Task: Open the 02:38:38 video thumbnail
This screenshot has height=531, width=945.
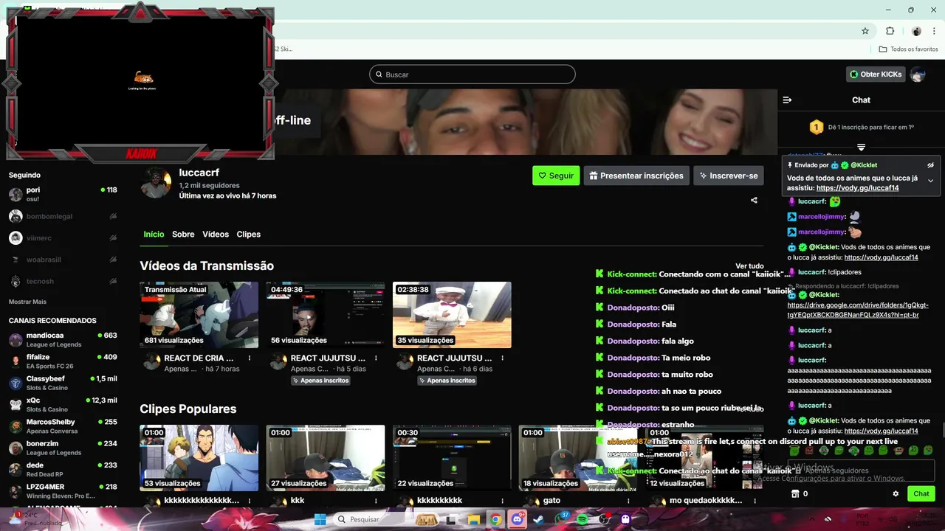Action: point(452,315)
